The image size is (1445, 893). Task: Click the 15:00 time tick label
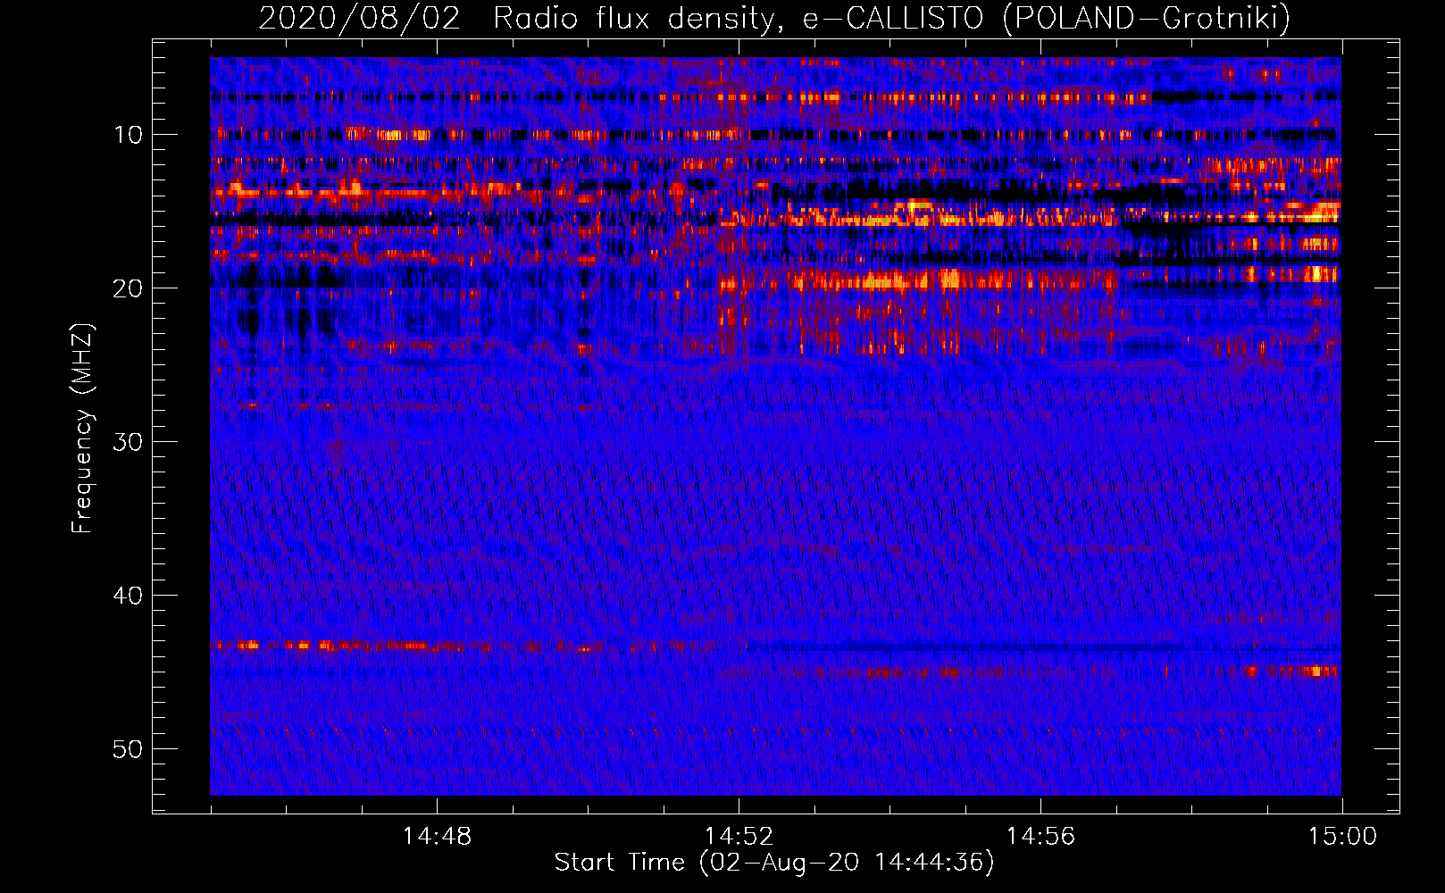click(1342, 837)
